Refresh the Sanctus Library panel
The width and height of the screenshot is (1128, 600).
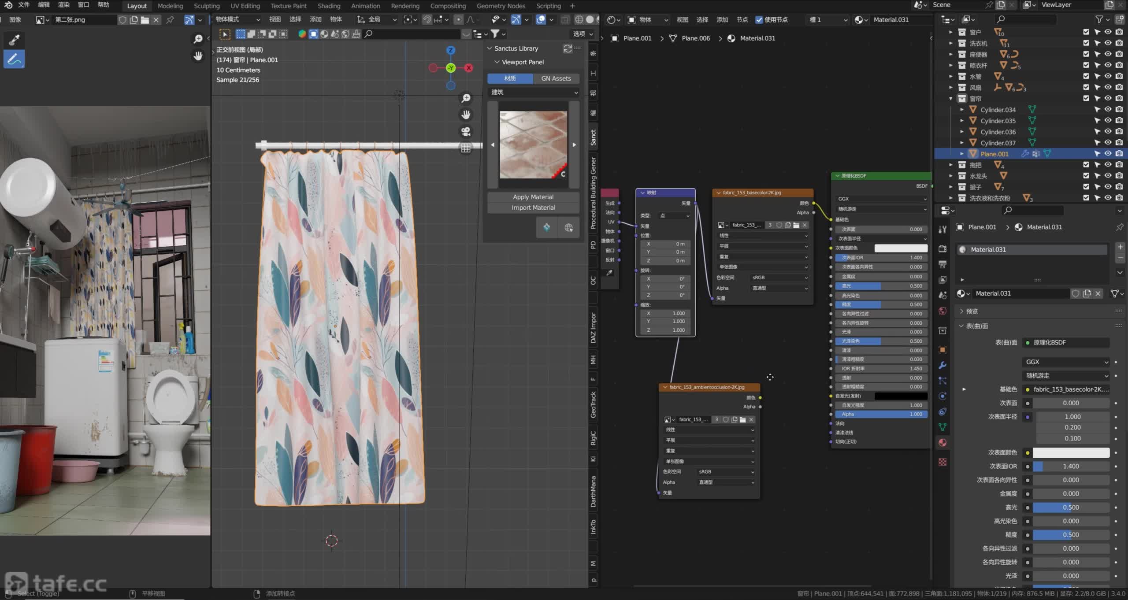568,48
